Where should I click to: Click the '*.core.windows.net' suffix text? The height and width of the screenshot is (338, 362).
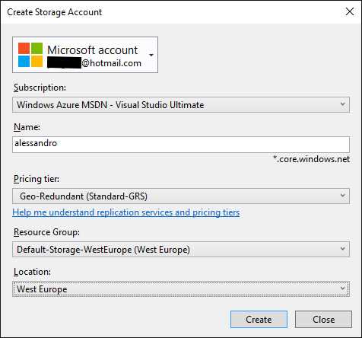click(311, 159)
